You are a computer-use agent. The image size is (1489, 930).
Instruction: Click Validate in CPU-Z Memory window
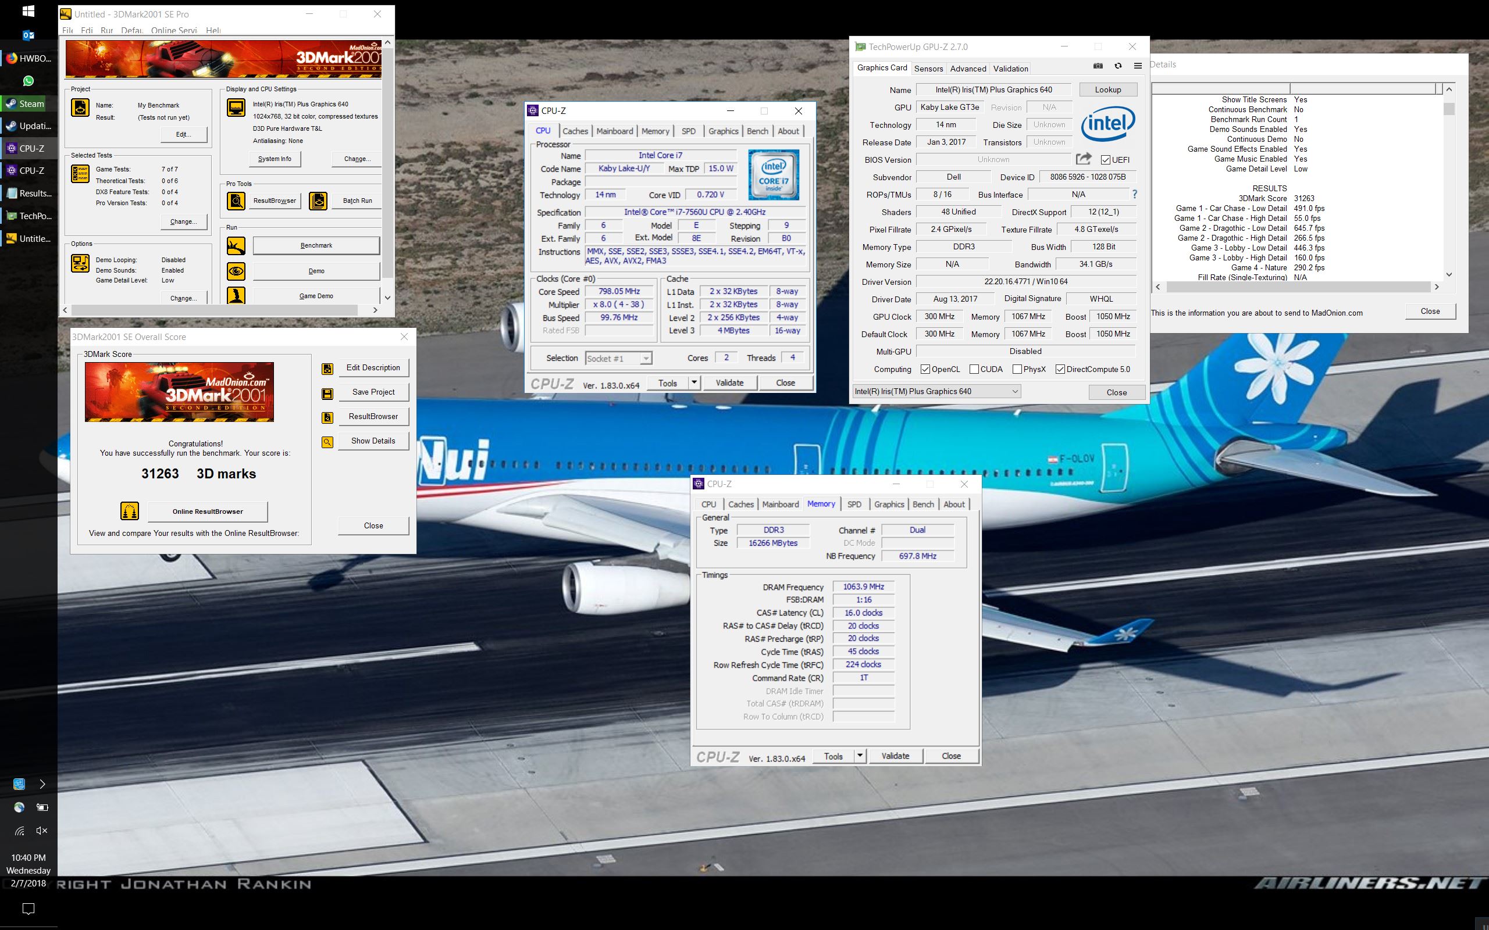click(x=895, y=756)
